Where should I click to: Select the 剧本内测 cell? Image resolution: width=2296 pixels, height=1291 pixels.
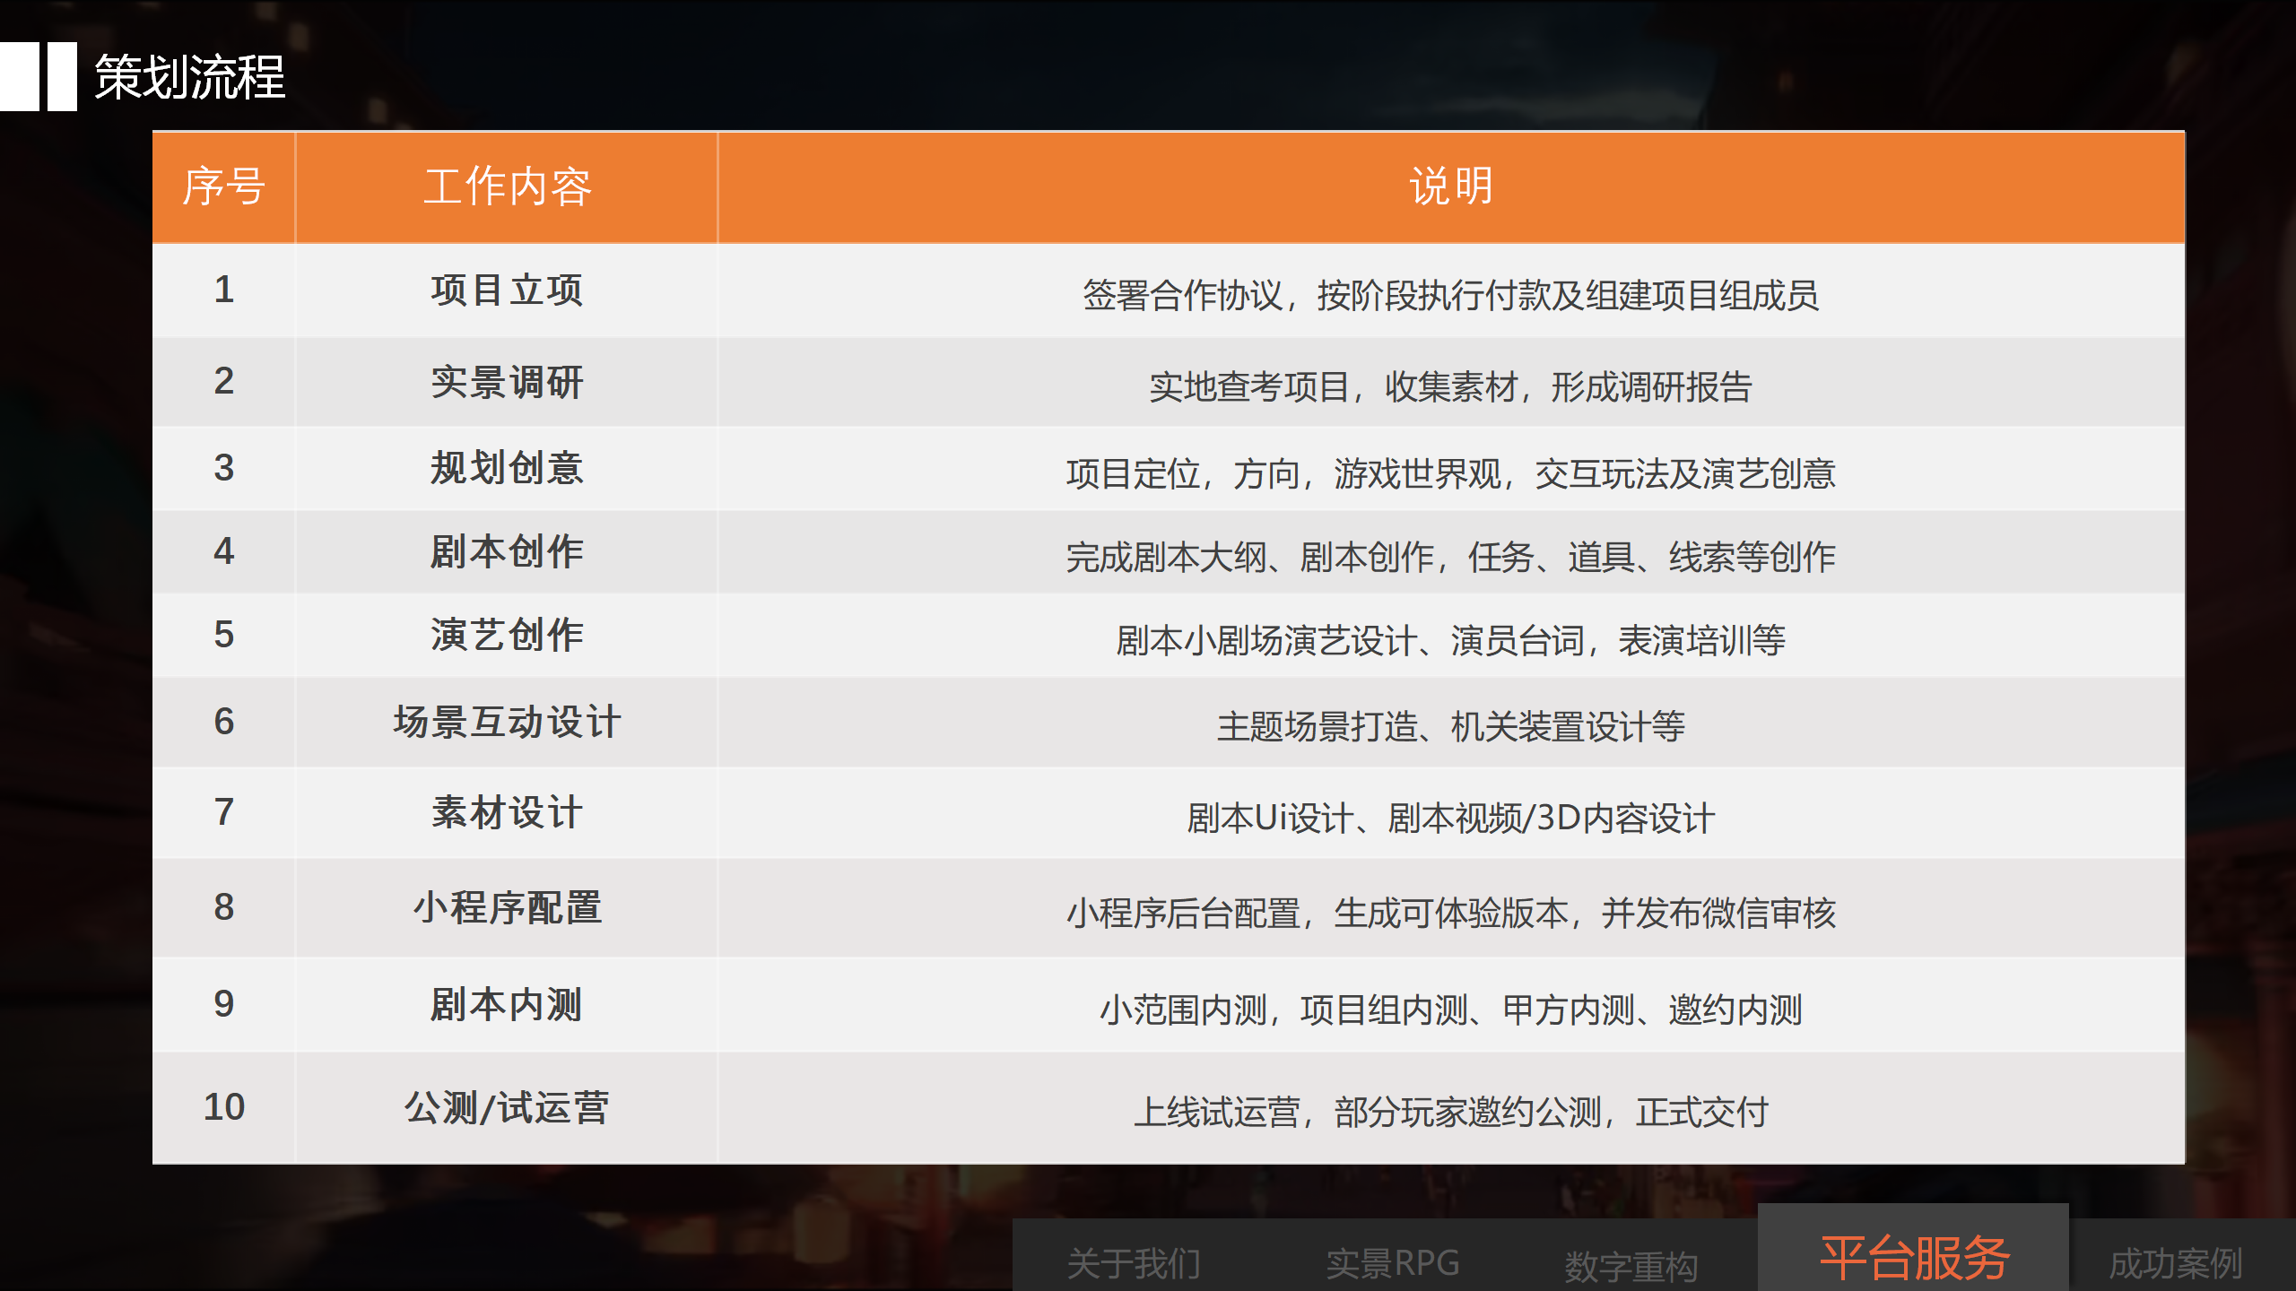click(507, 1004)
